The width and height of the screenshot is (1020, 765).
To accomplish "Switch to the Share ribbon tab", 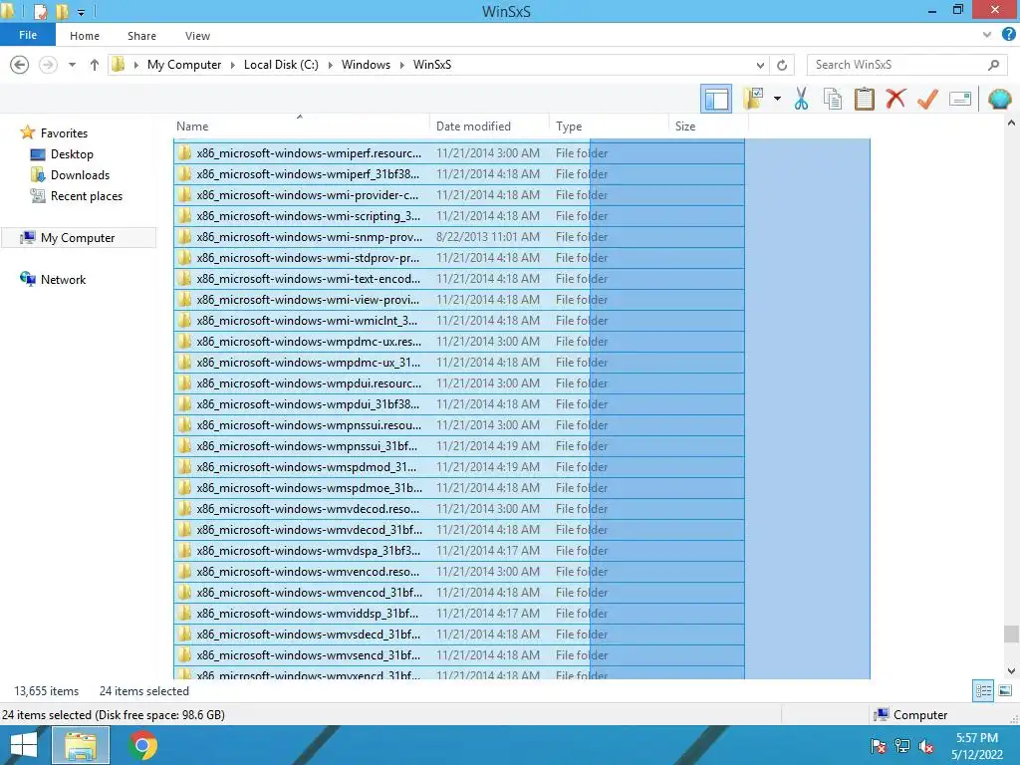I will 141,36.
